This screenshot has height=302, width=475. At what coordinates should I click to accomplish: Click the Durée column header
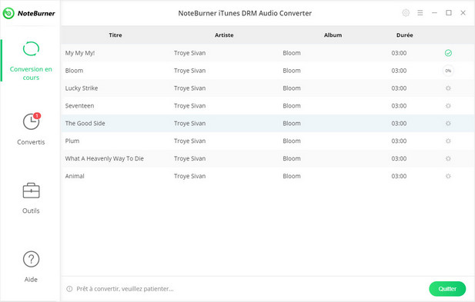click(405, 35)
